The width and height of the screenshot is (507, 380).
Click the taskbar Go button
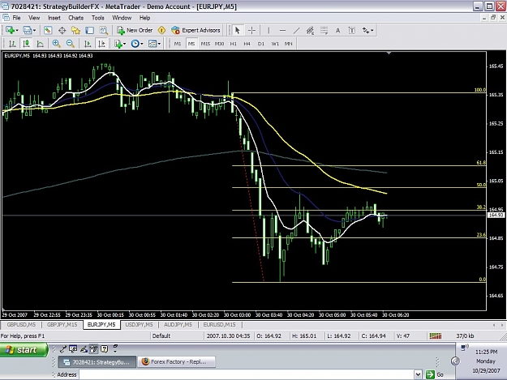pos(436,374)
